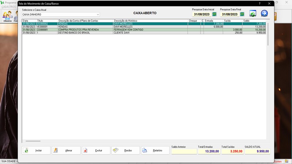Click the horizontal scrollbar thumb below the grid
This screenshot has height=164, width=292.
click(33, 141)
